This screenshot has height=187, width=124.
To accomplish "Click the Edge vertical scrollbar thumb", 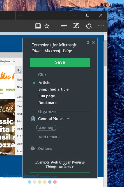I will pos(105,53).
